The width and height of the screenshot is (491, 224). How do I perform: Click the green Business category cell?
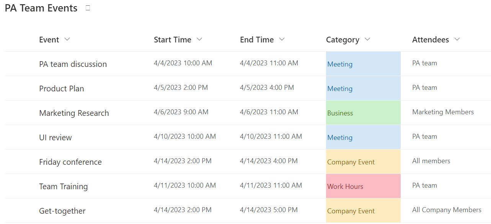[363, 113]
